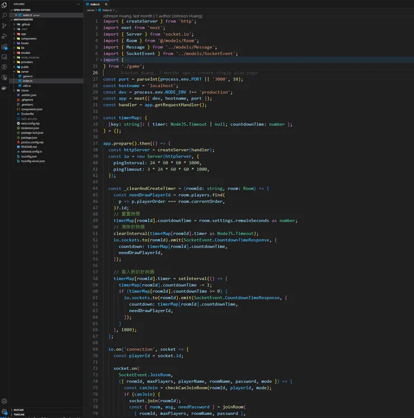Screen dimensions: 414x418
Task: Open the Search view in activity bar
Action: pyautogui.click(x=4, y=15)
